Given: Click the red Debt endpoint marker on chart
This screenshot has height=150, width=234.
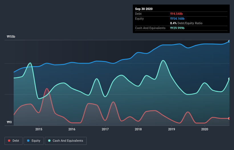Looking at the screenshot, I should (x=229, y=118).
